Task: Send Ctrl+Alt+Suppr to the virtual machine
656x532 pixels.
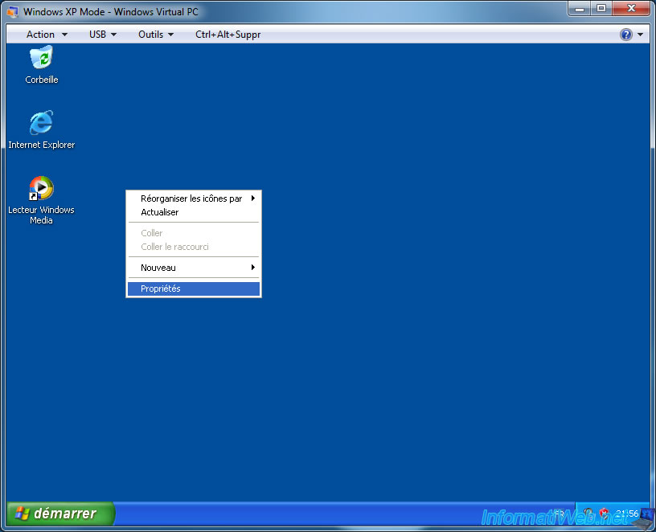Action: tap(228, 35)
